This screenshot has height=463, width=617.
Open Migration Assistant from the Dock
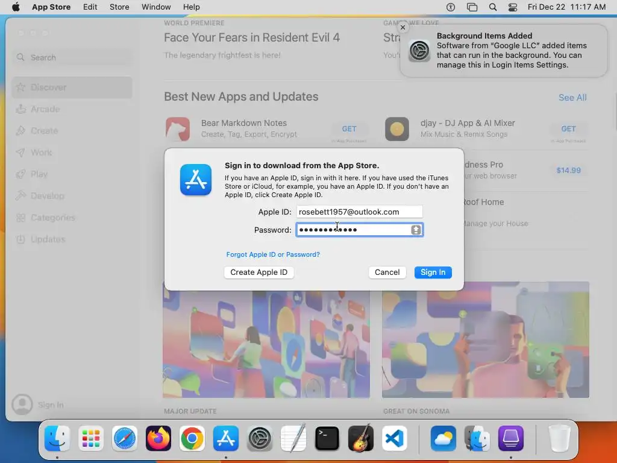click(477, 438)
